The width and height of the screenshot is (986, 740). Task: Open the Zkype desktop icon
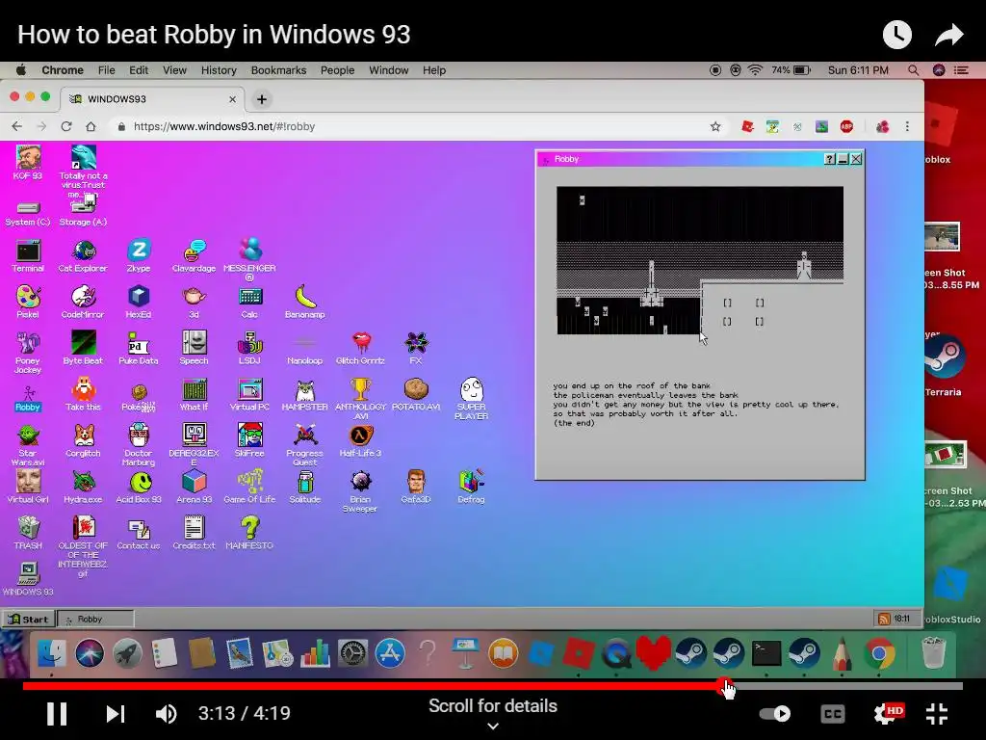pos(139,256)
